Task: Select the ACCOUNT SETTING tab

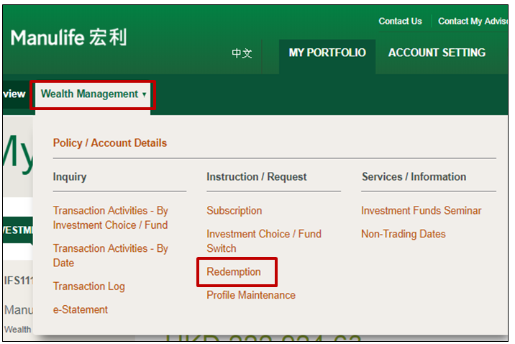Action: click(437, 53)
